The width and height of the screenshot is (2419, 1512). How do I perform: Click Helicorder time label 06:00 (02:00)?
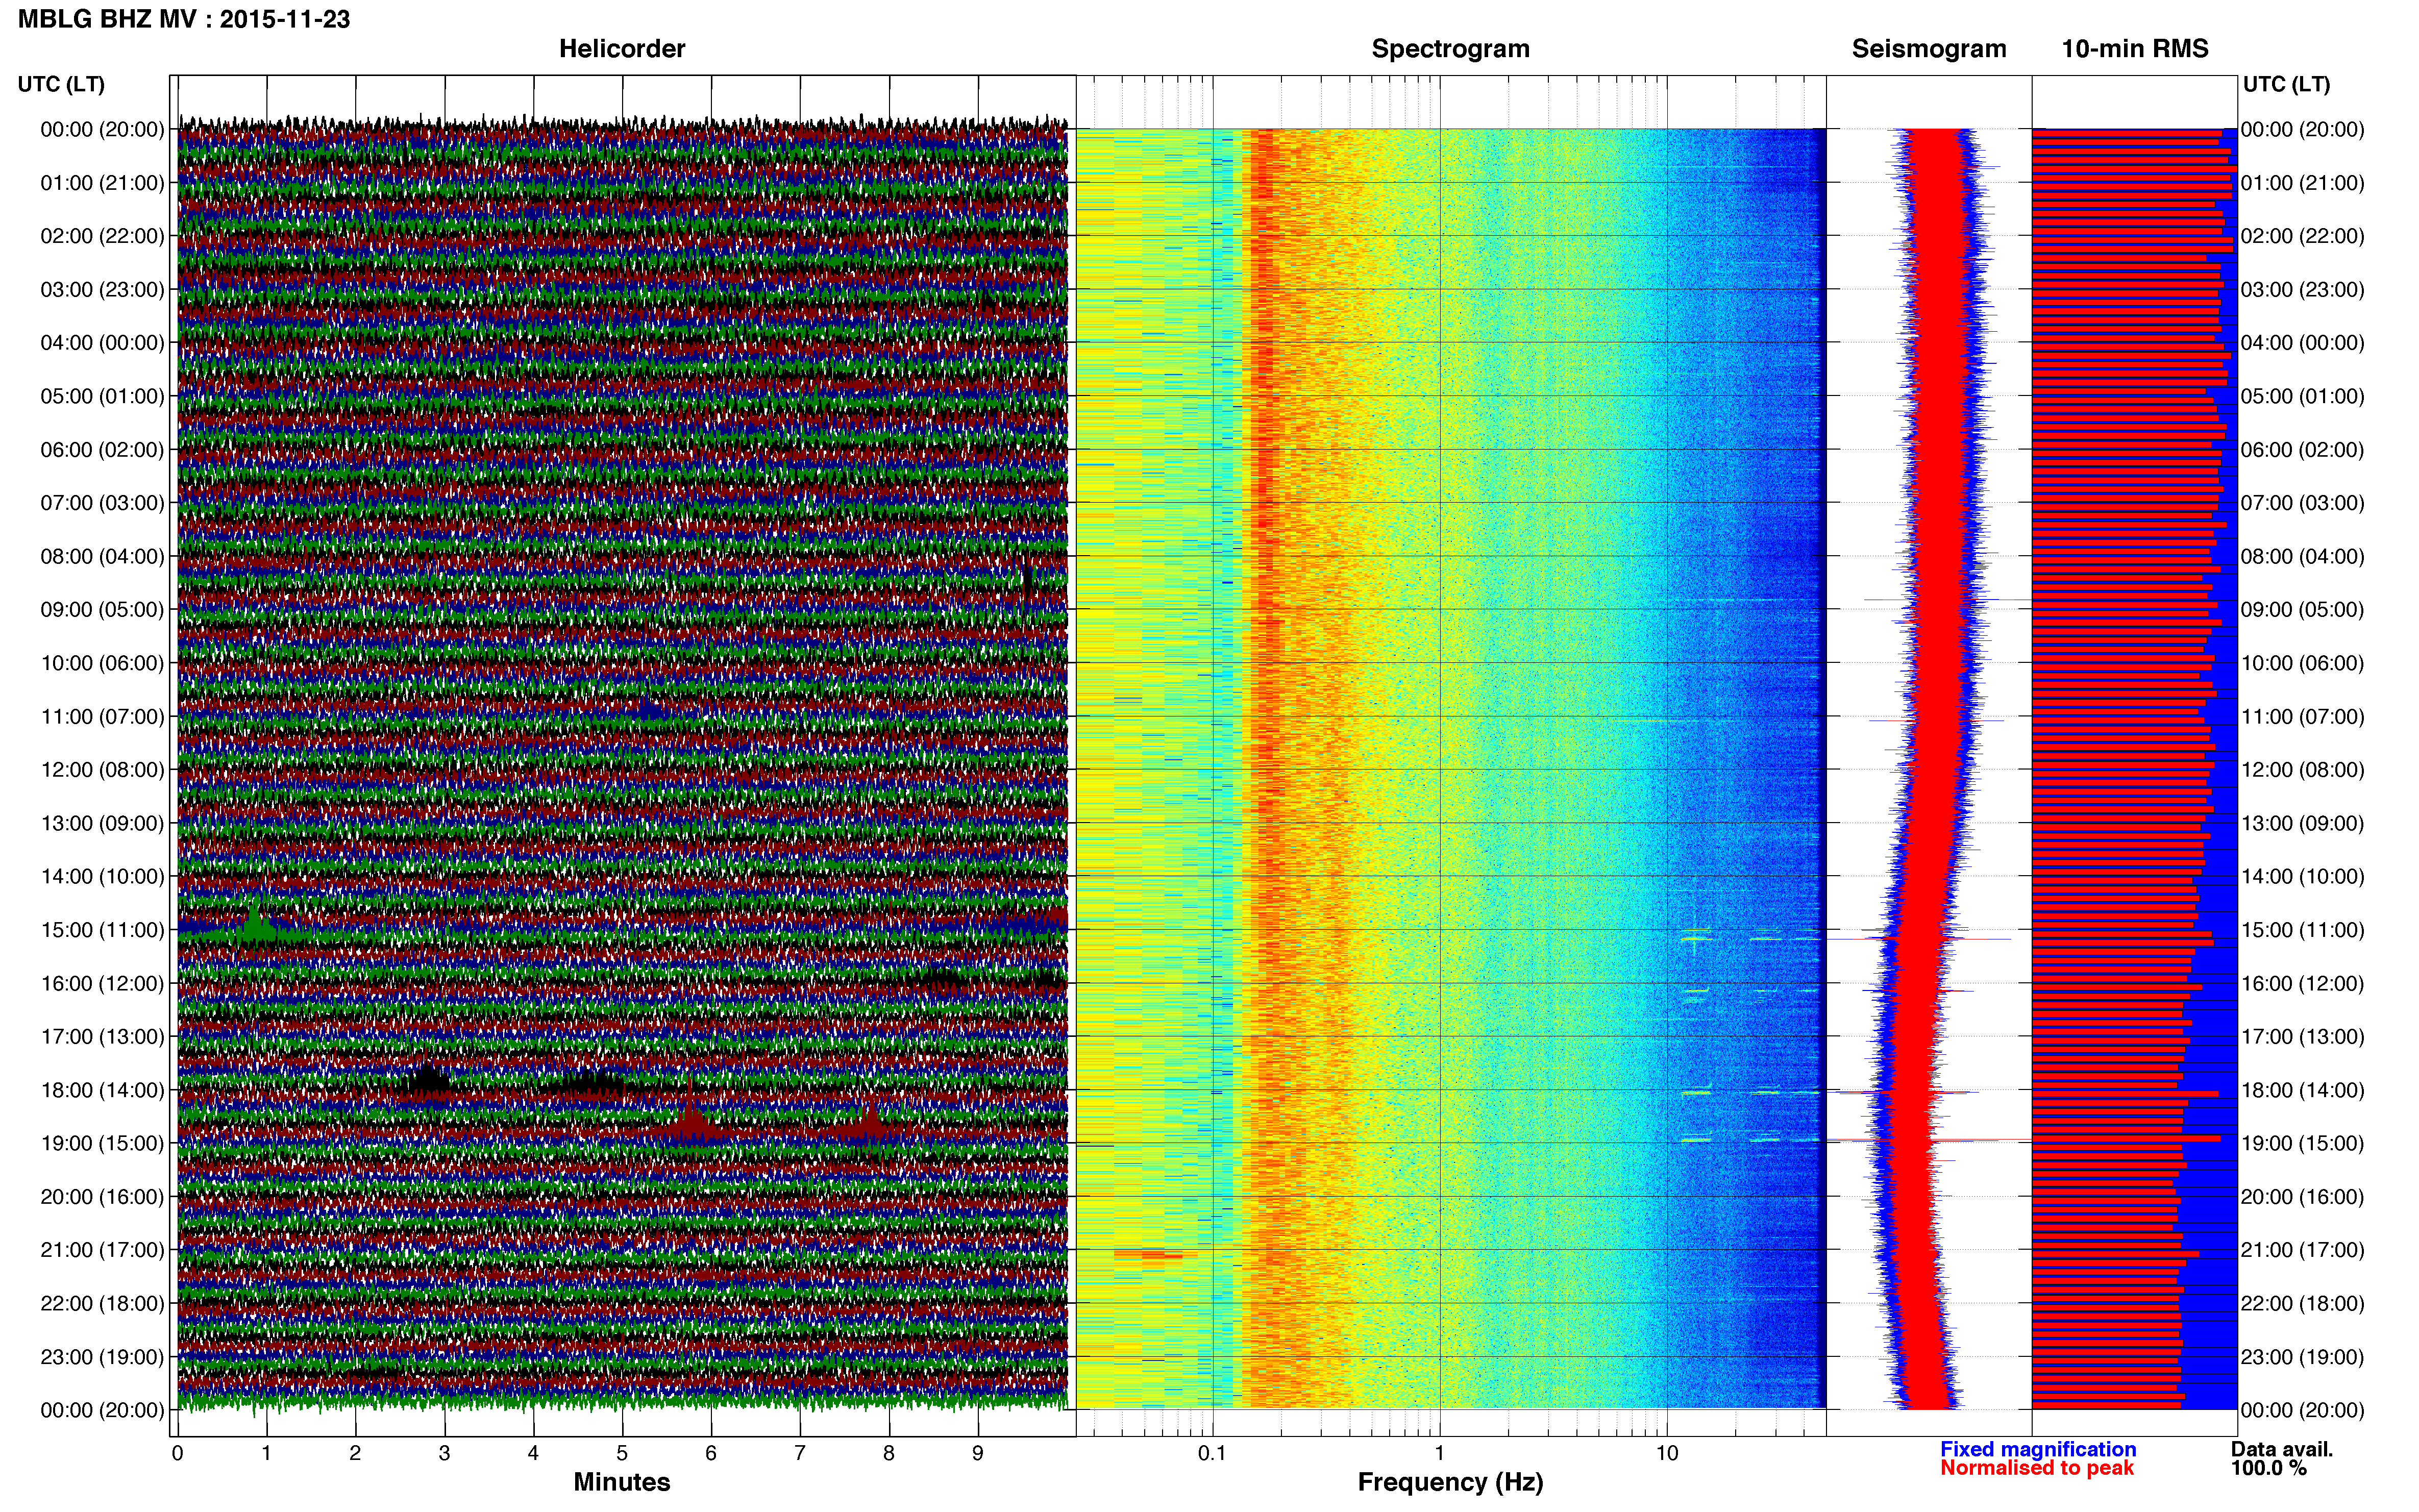click(x=102, y=450)
